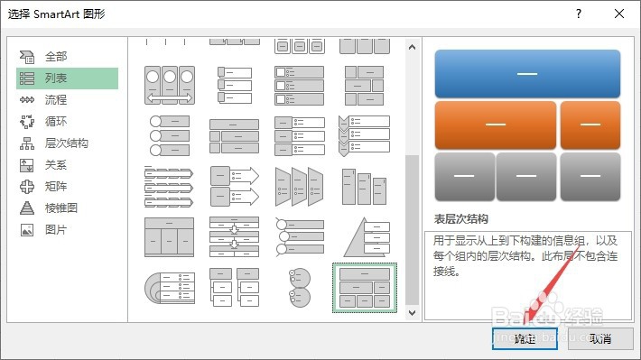Select chevron-accented vertical list layout

tap(364, 135)
